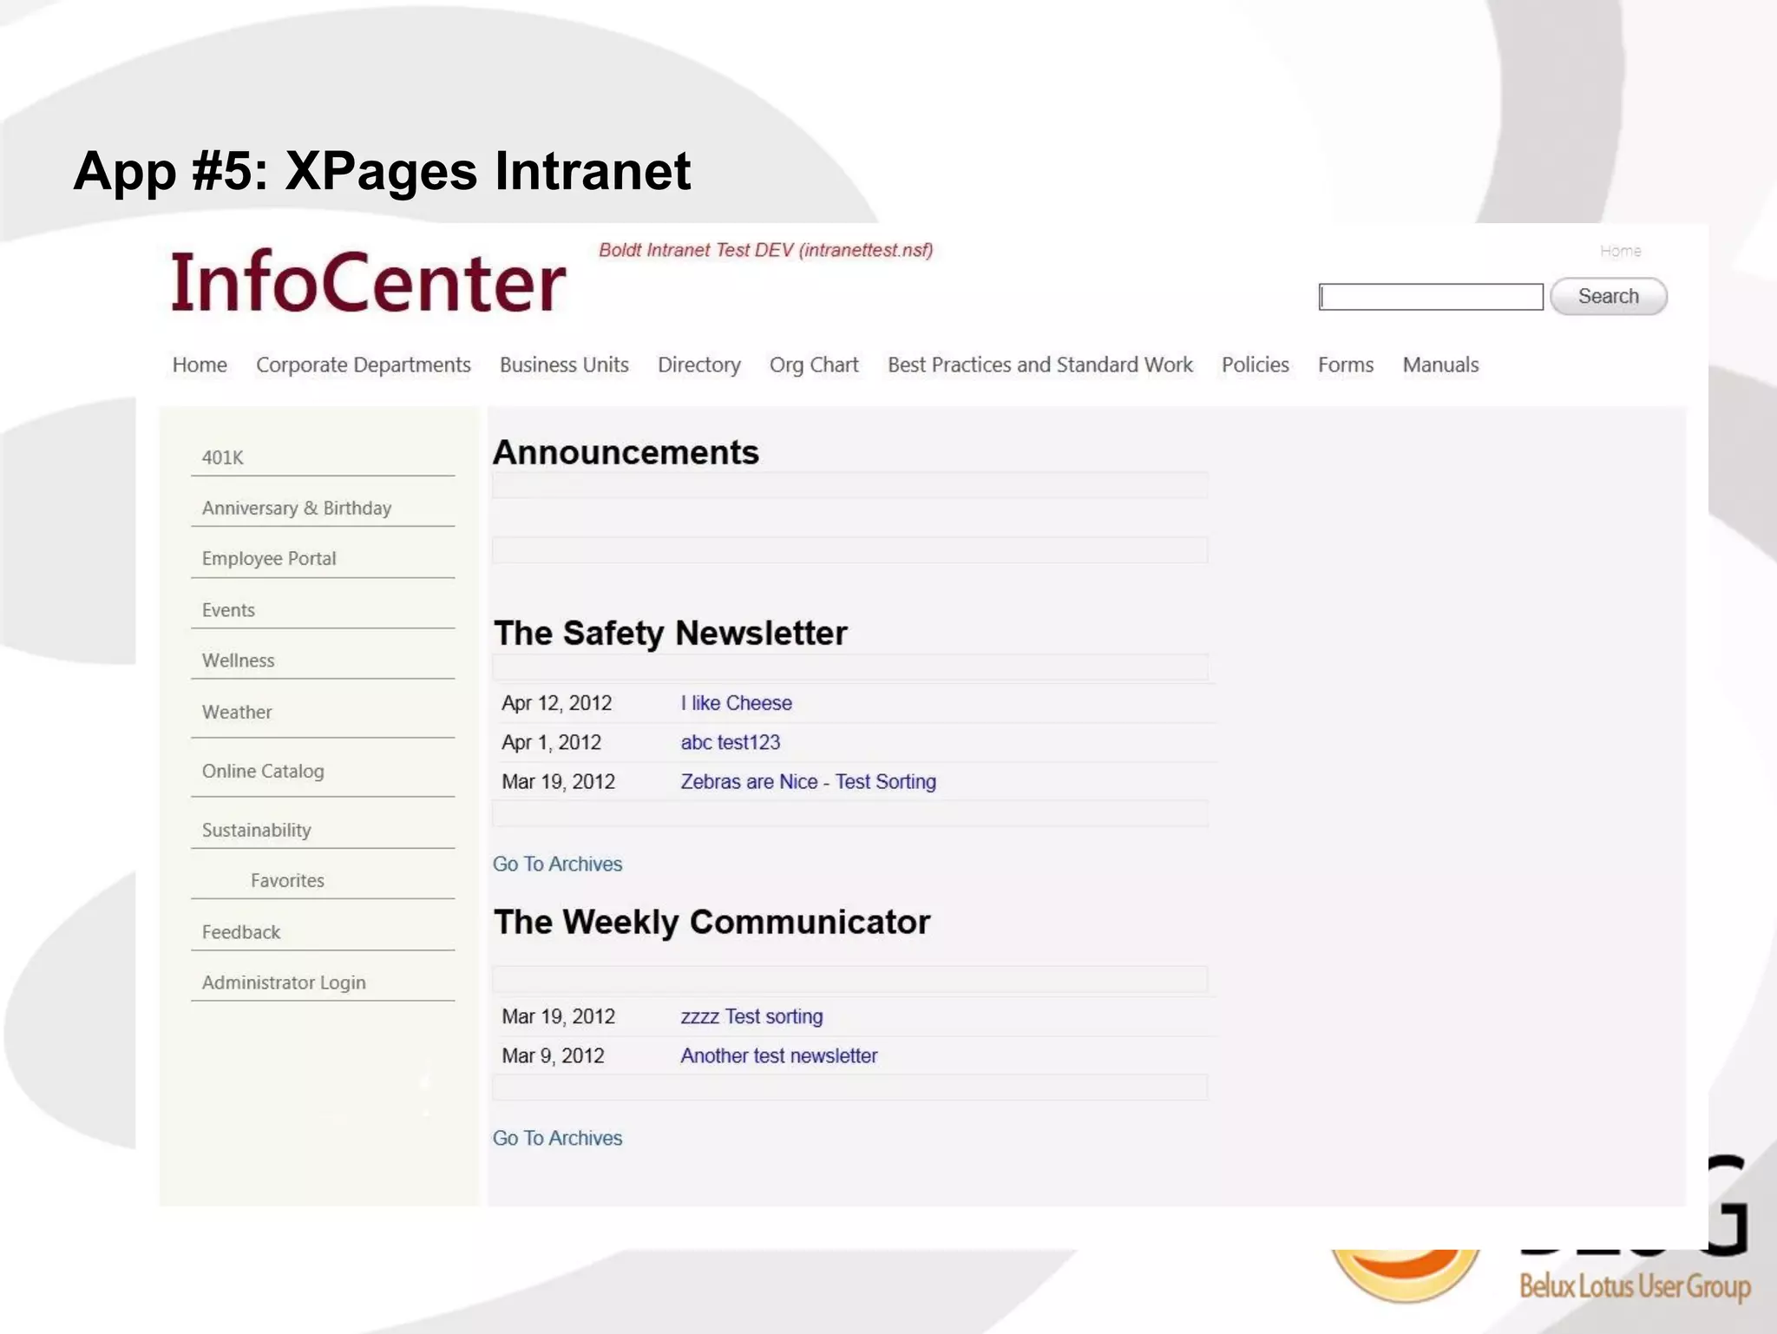
Task: Click the InfoCenter logo
Action: click(368, 282)
